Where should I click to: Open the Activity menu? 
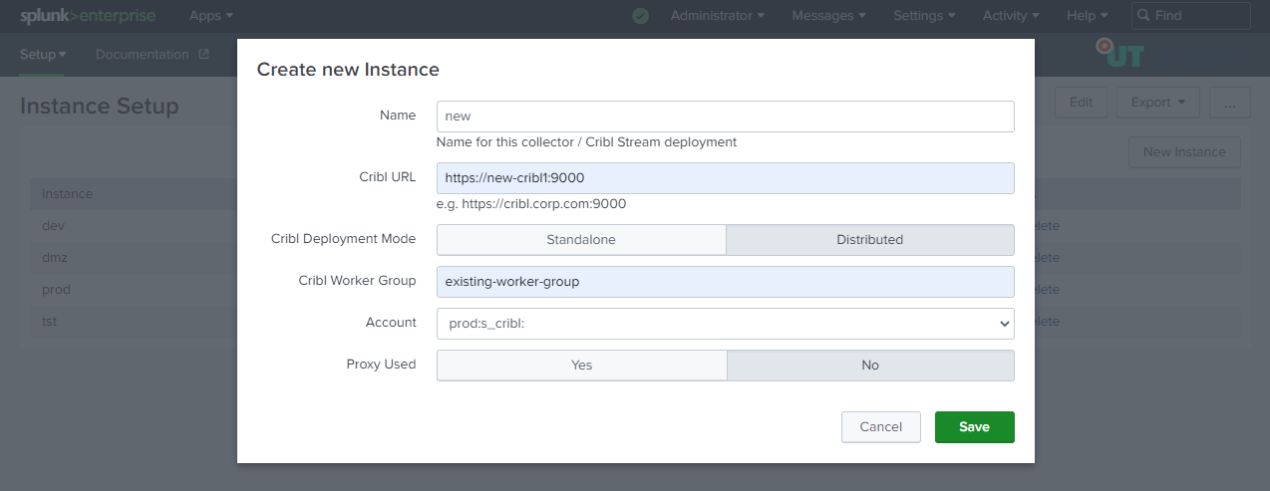click(x=1011, y=16)
